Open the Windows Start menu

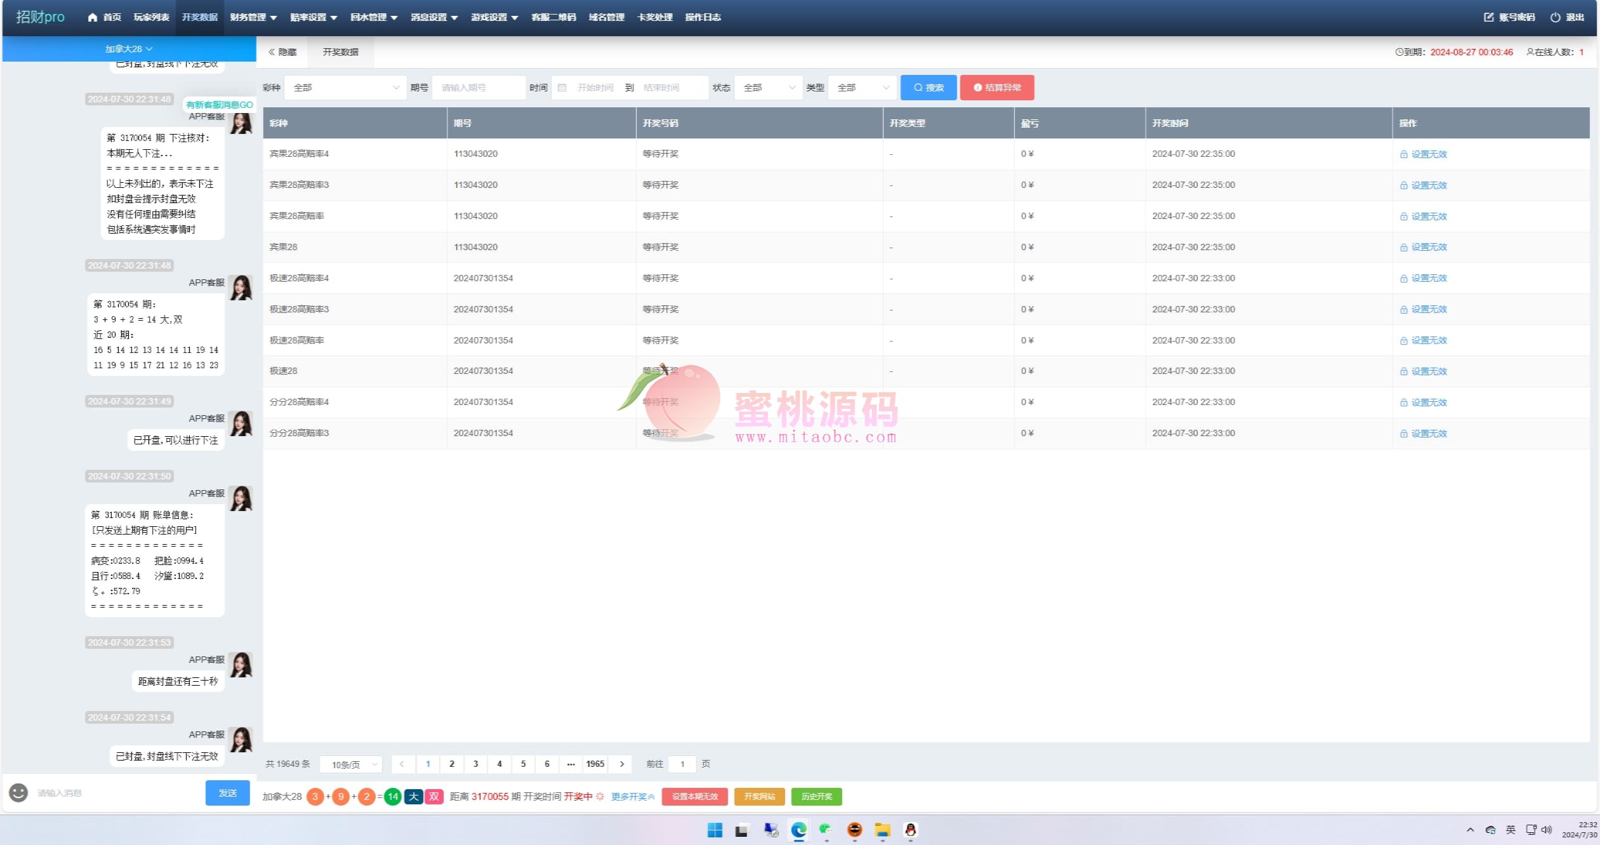(715, 830)
